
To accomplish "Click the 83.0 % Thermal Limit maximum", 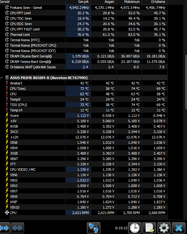I will [134, 35].
